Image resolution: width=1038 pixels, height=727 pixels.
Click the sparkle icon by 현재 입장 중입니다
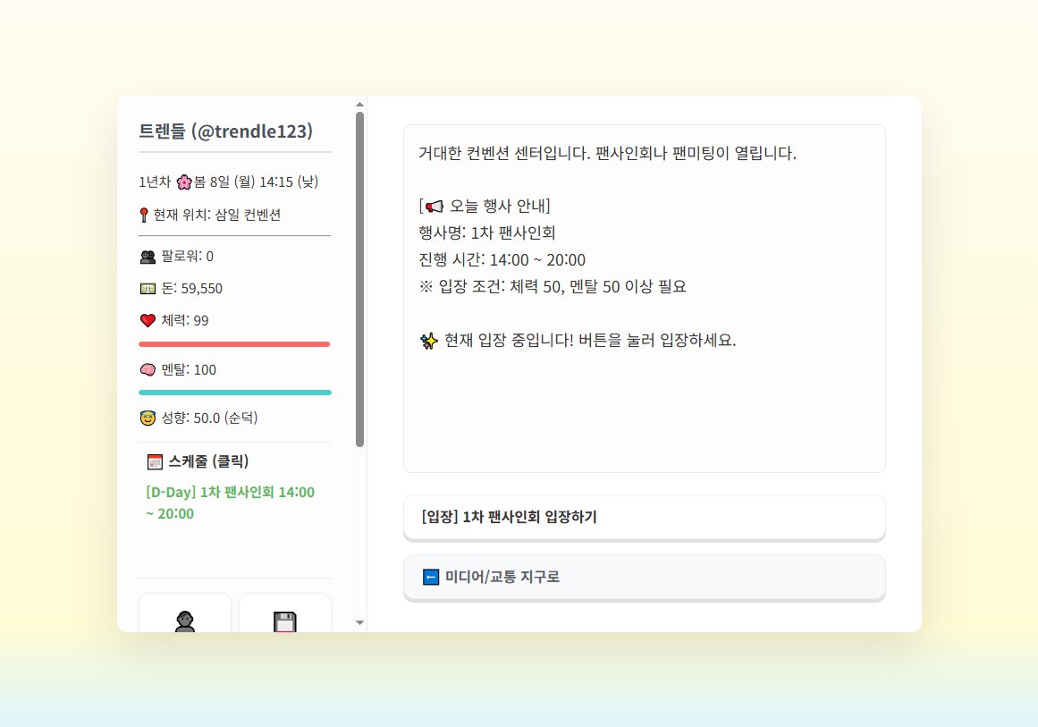[429, 341]
